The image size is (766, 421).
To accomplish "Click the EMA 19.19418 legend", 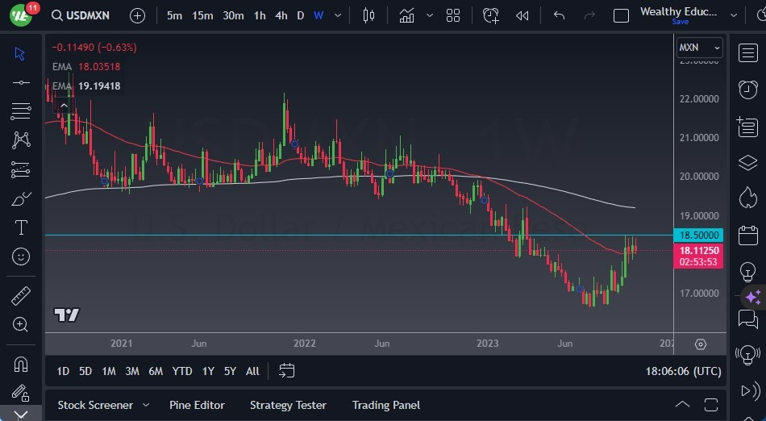I will (86, 86).
